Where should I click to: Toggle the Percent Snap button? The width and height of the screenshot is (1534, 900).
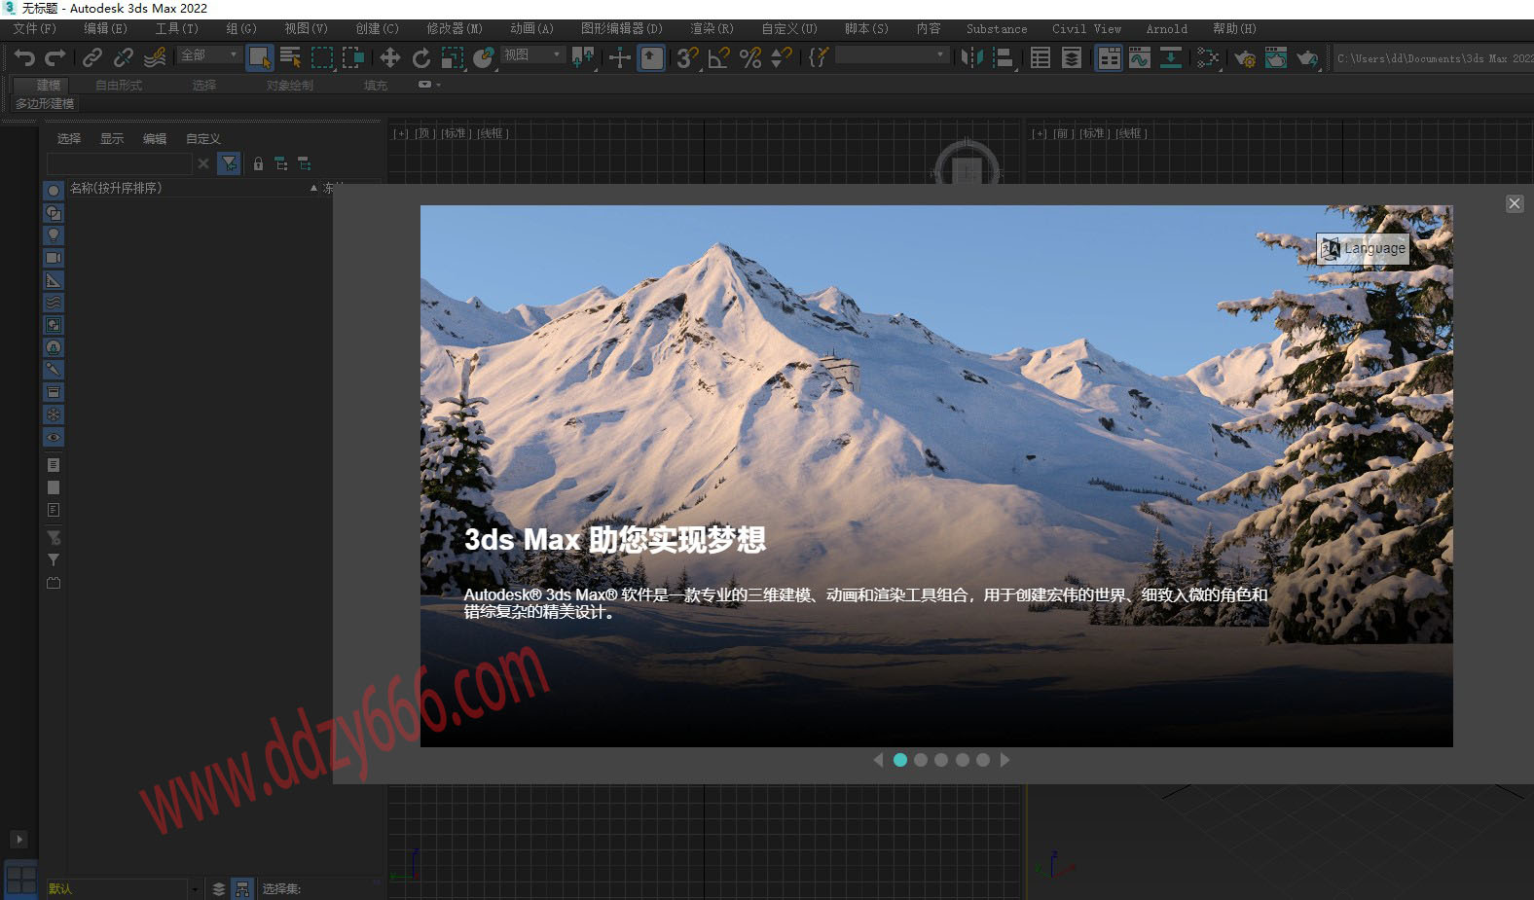[750, 57]
